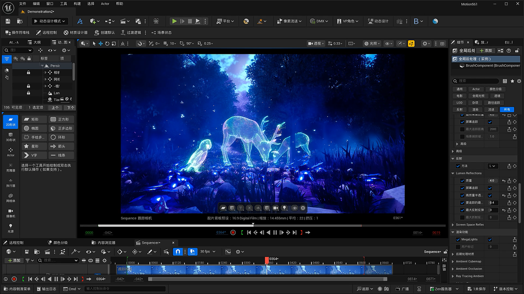Switch to the 内容浏览器 content browser tab
This screenshot has height=294, width=524.
(103, 243)
